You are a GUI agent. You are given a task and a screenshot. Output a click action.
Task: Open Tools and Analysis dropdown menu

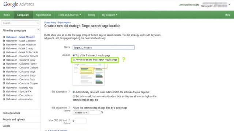click(x=69, y=15)
